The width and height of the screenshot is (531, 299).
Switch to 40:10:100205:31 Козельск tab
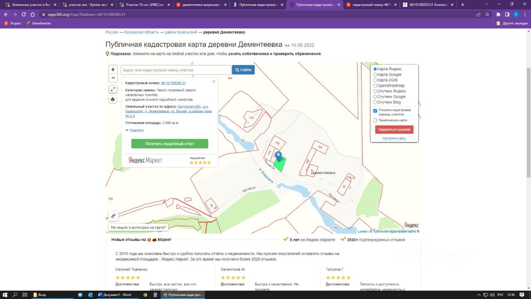[427, 5]
